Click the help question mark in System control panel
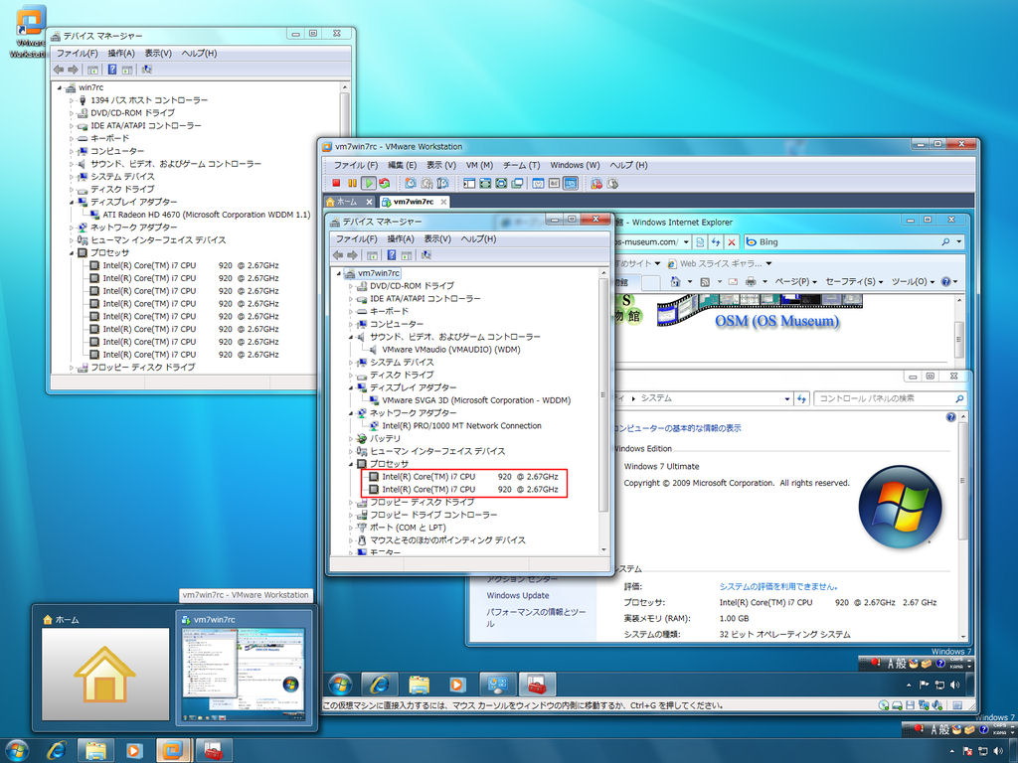This screenshot has width=1018, height=763. [950, 417]
